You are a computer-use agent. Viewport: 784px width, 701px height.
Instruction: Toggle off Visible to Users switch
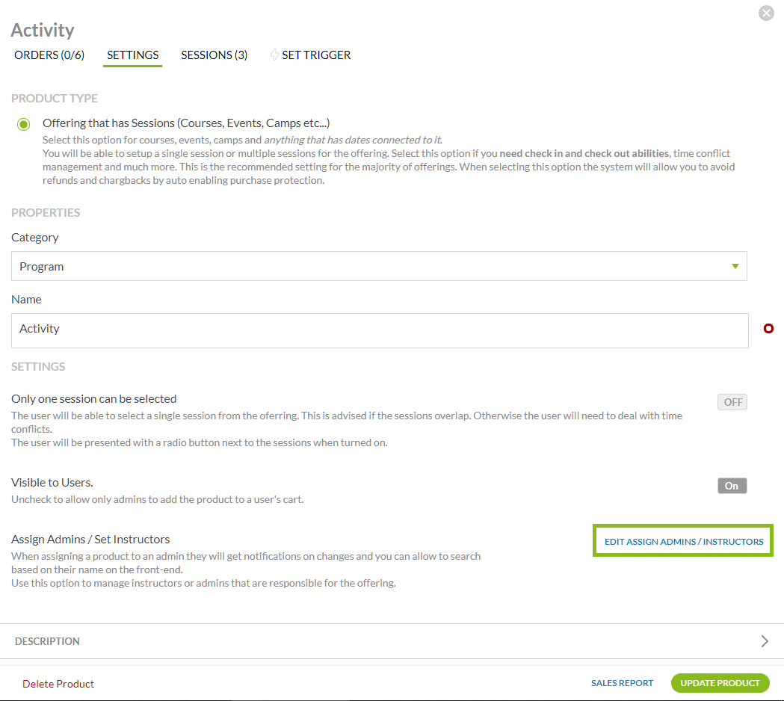[732, 486]
